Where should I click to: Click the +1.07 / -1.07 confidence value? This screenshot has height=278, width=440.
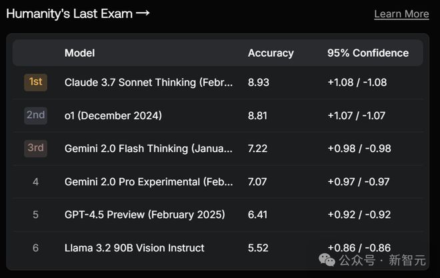[356, 115]
